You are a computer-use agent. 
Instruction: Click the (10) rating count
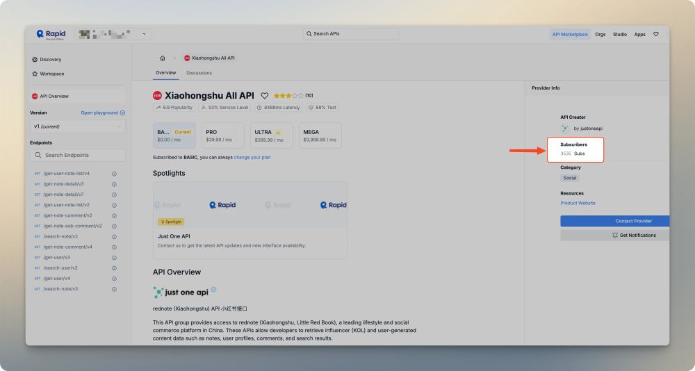point(309,96)
